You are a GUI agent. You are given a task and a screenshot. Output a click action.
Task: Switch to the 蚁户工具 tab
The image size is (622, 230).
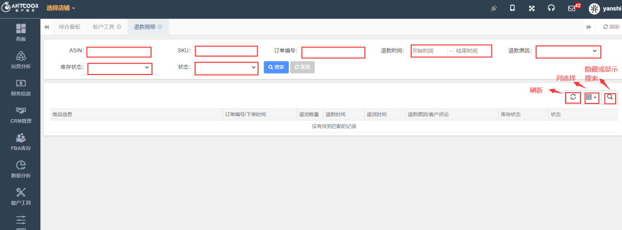click(103, 27)
